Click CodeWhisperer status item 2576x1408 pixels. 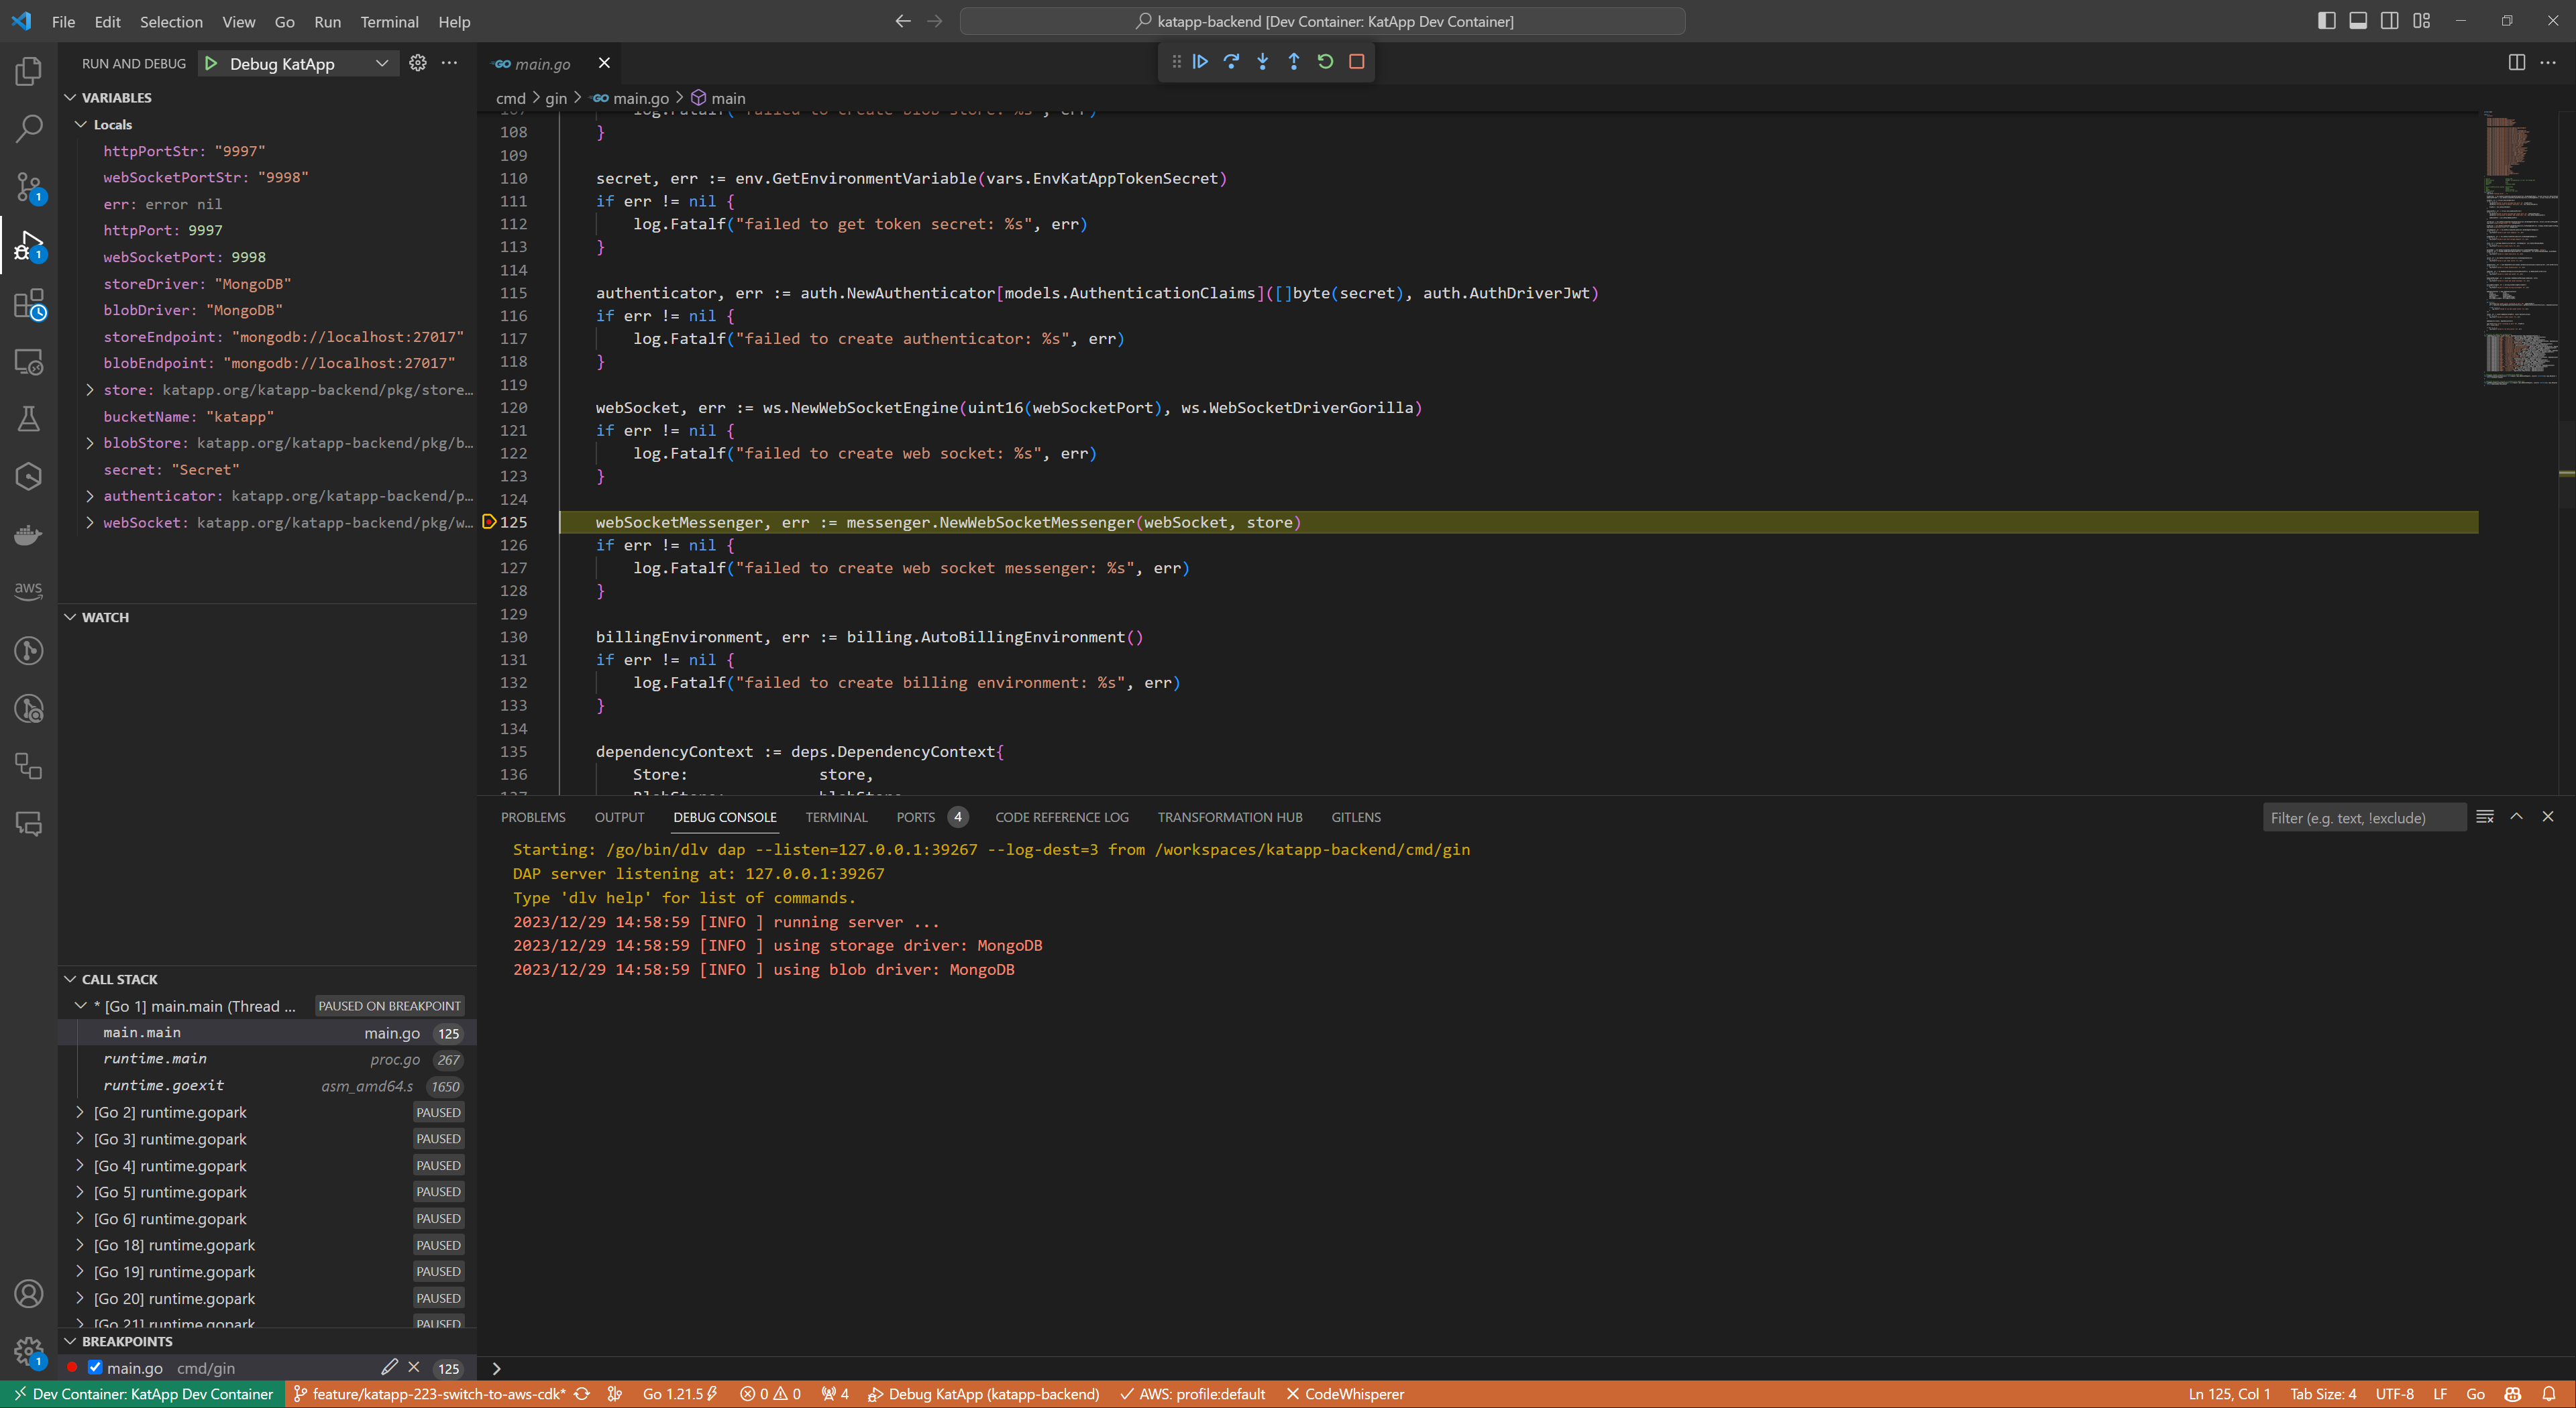[x=1346, y=1394]
